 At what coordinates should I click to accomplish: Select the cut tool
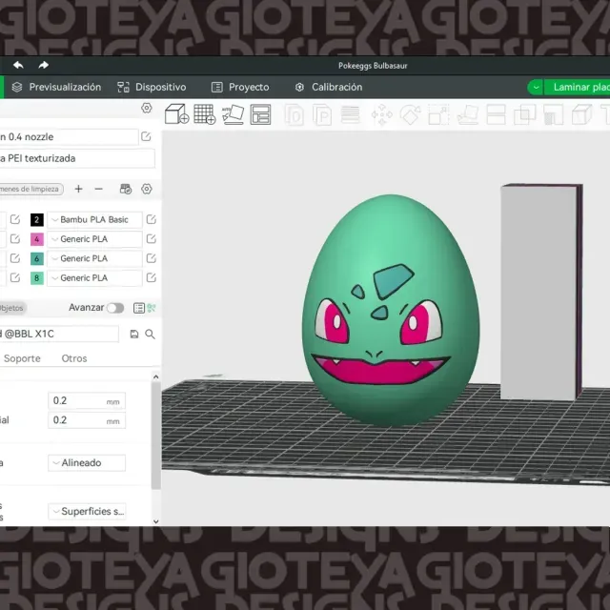tap(496, 115)
